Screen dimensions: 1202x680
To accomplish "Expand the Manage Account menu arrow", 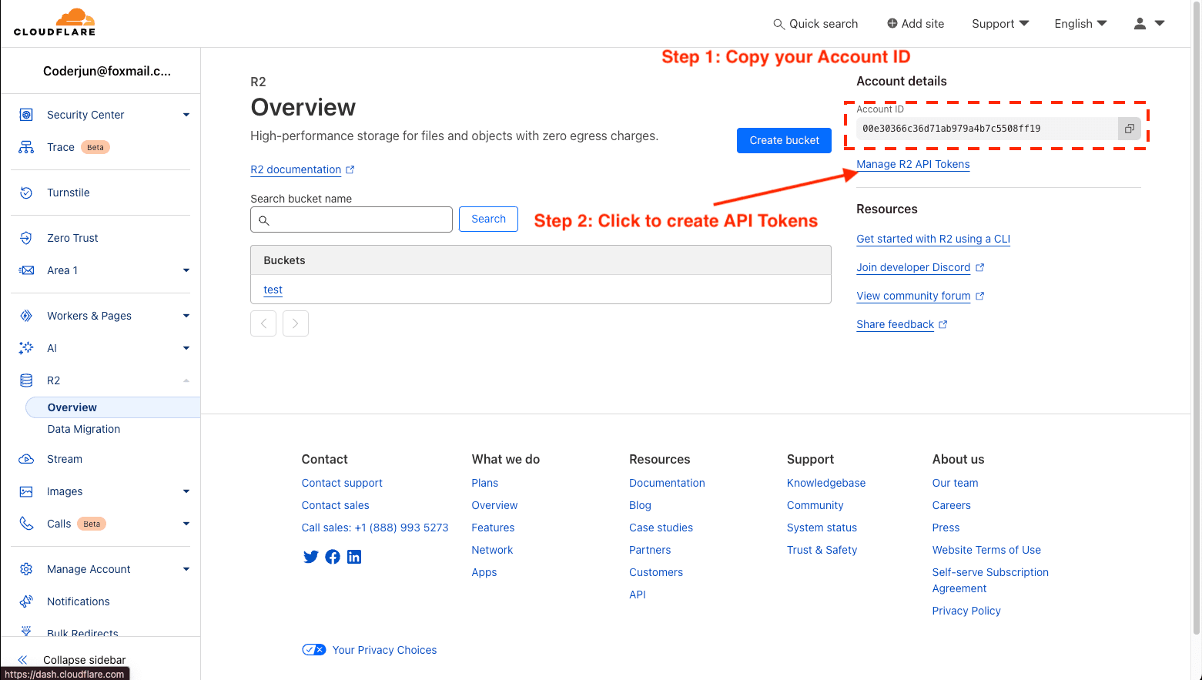I will 186,569.
